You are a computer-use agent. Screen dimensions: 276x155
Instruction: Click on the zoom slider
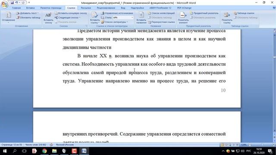point(262,145)
